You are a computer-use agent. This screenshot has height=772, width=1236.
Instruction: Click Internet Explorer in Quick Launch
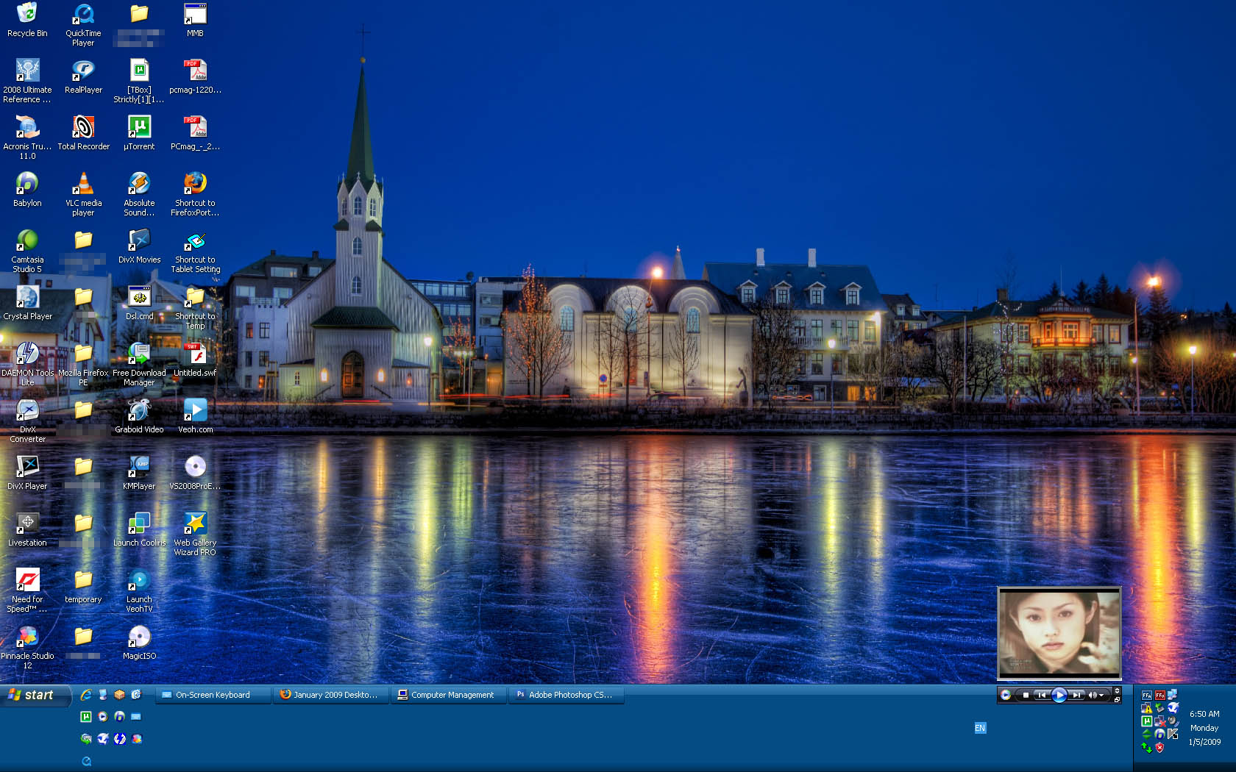click(86, 695)
